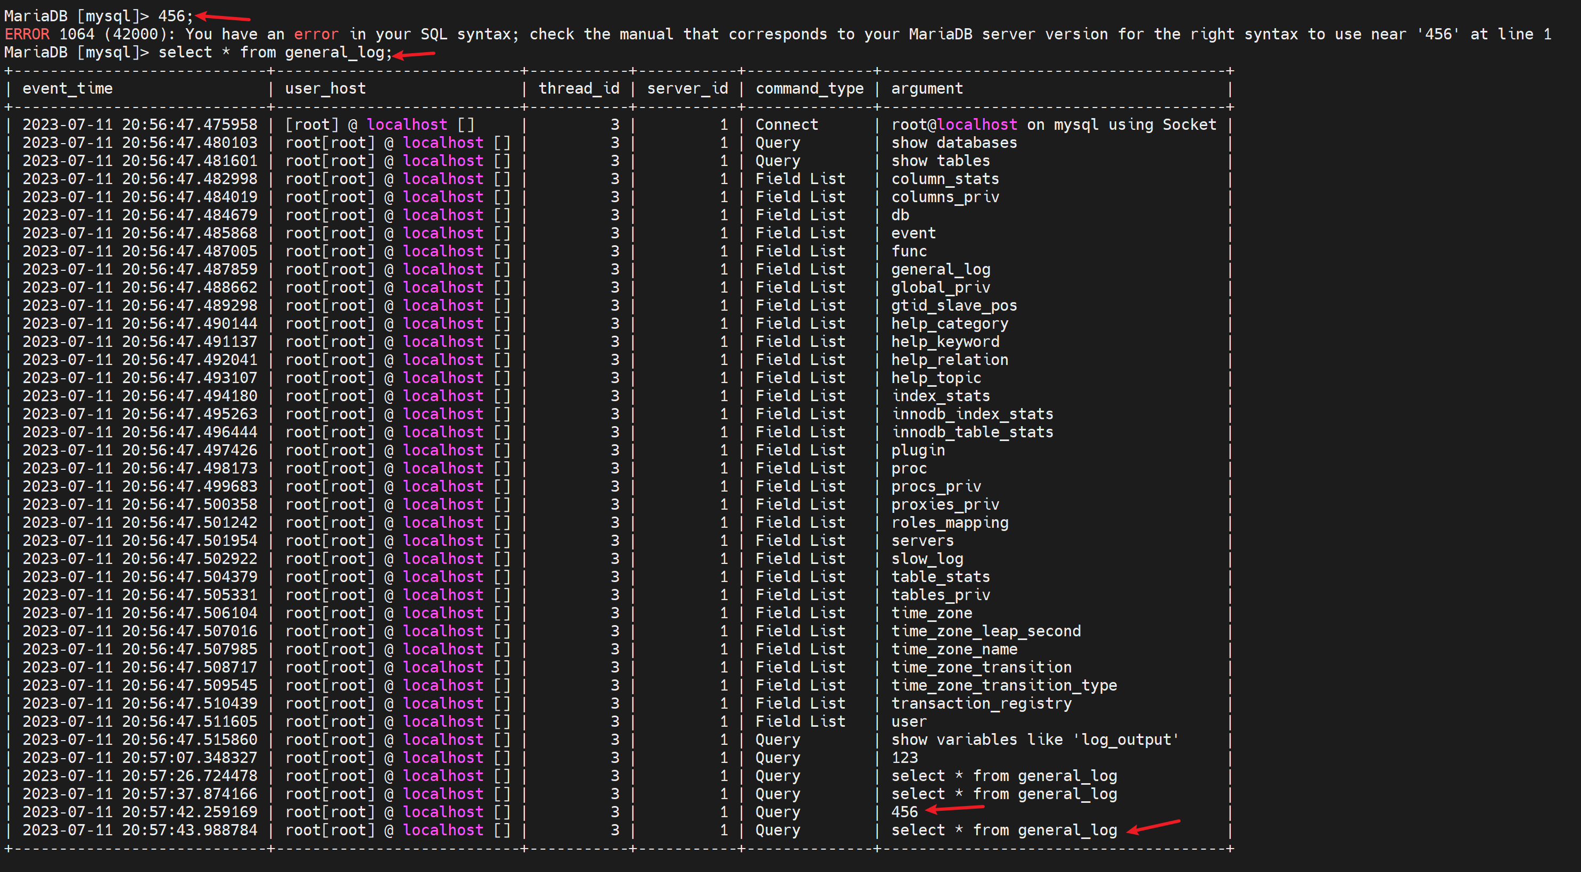
Task: Click the event_time column header
Action: [68, 89]
